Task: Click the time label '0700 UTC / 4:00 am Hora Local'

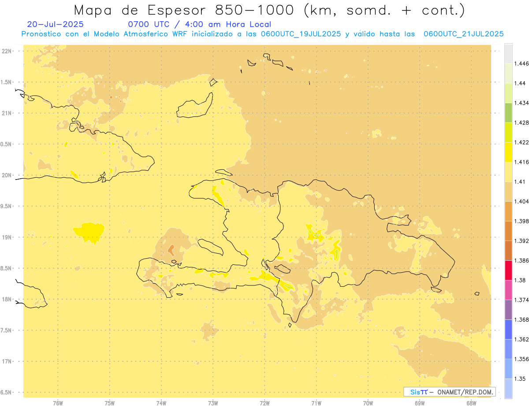Action: pos(199,24)
